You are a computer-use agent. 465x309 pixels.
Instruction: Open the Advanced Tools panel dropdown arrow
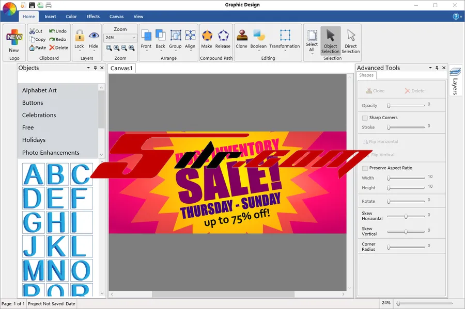coord(430,68)
